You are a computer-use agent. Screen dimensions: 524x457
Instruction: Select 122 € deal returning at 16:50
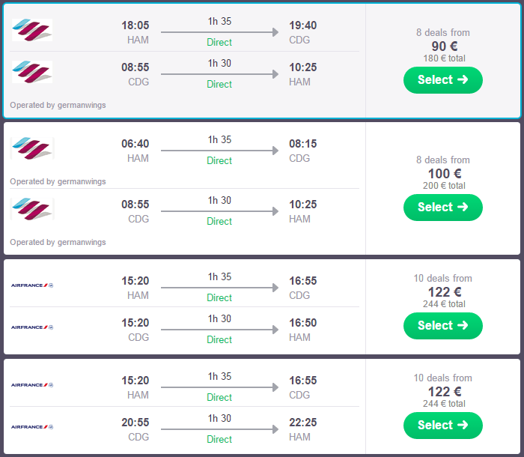[442, 326]
